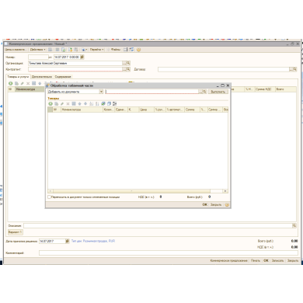The height and width of the screenshot is (303, 303).
Task: Click the delete-row X icon in the dialog toolbar
Action: [68, 103]
